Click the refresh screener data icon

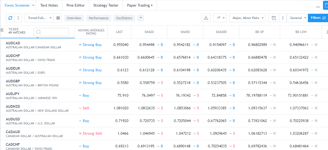click(10, 18)
